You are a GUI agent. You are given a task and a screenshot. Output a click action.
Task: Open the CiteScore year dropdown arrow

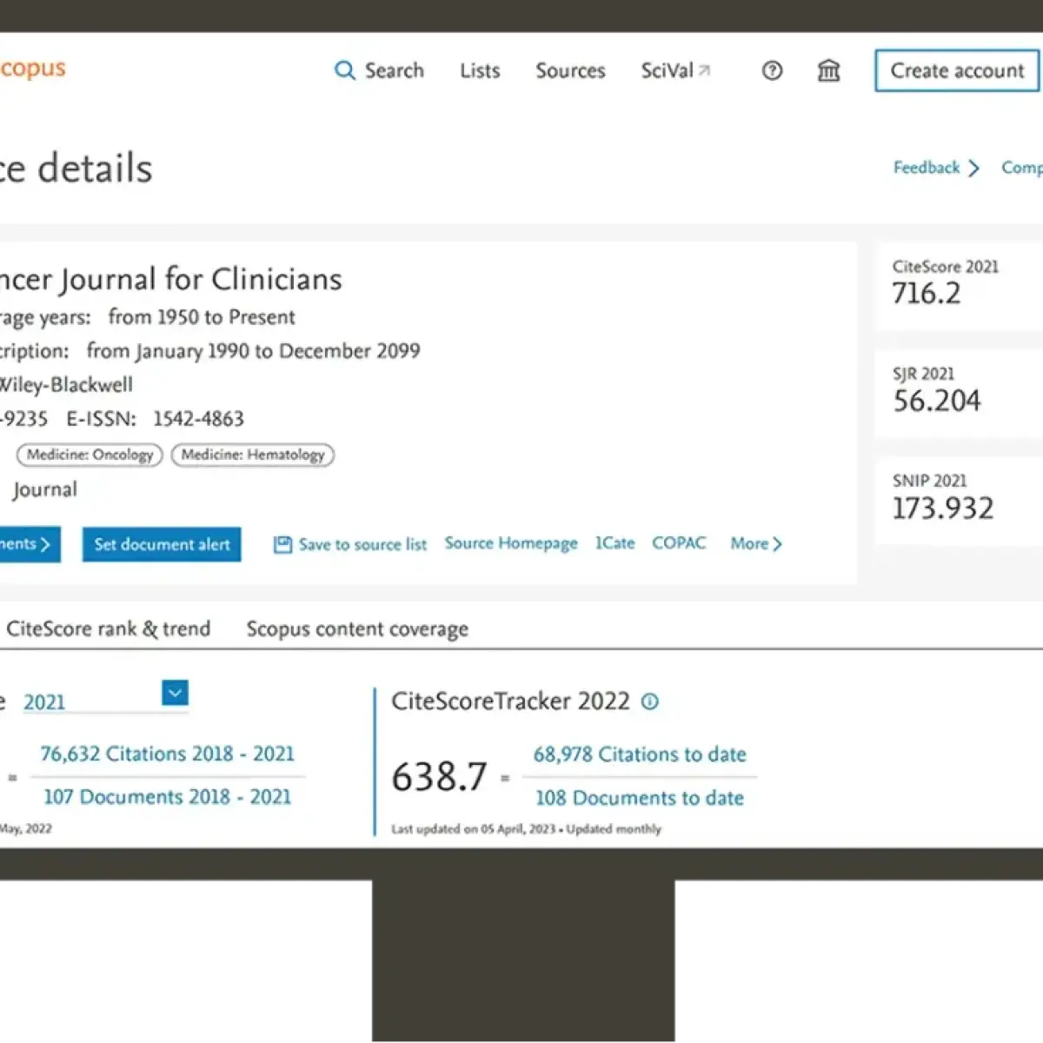[x=175, y=693]
